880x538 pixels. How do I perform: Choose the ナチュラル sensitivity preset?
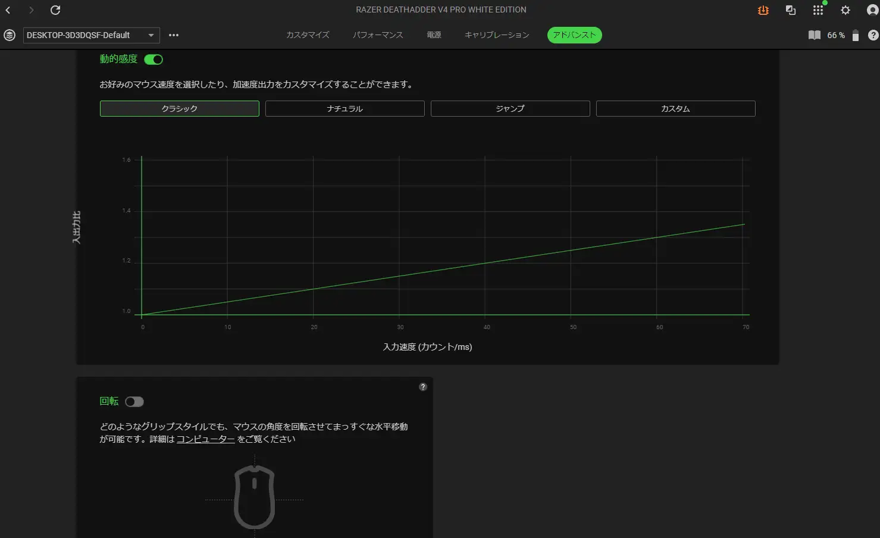click(x=345, y=108)
